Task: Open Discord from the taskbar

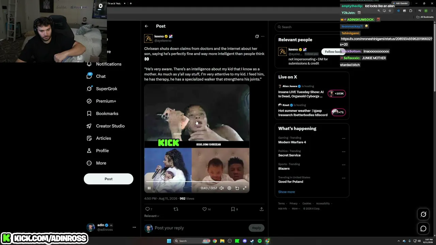Action: (x=245, y=241)
